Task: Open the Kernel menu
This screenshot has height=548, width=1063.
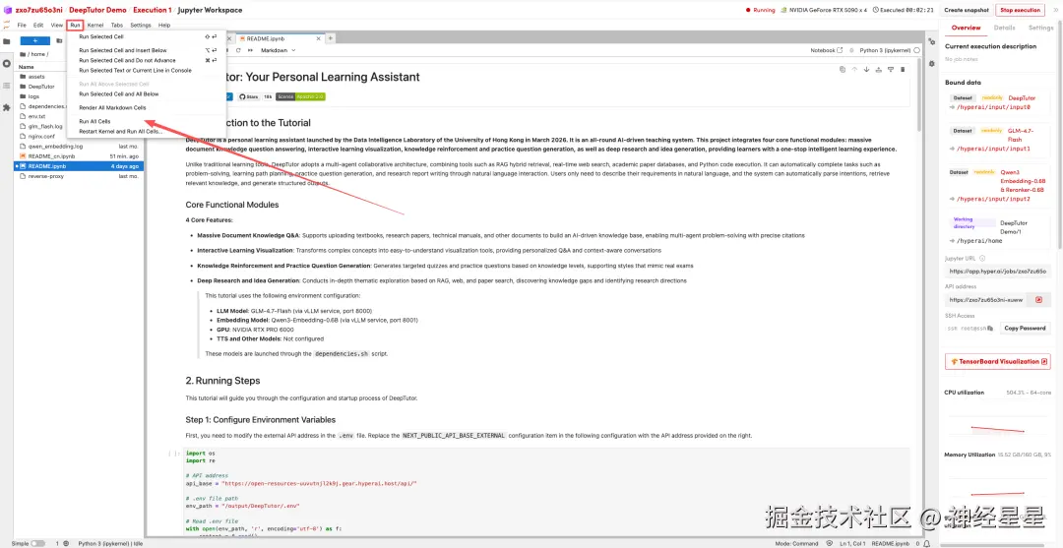Action: click(95, 25)
